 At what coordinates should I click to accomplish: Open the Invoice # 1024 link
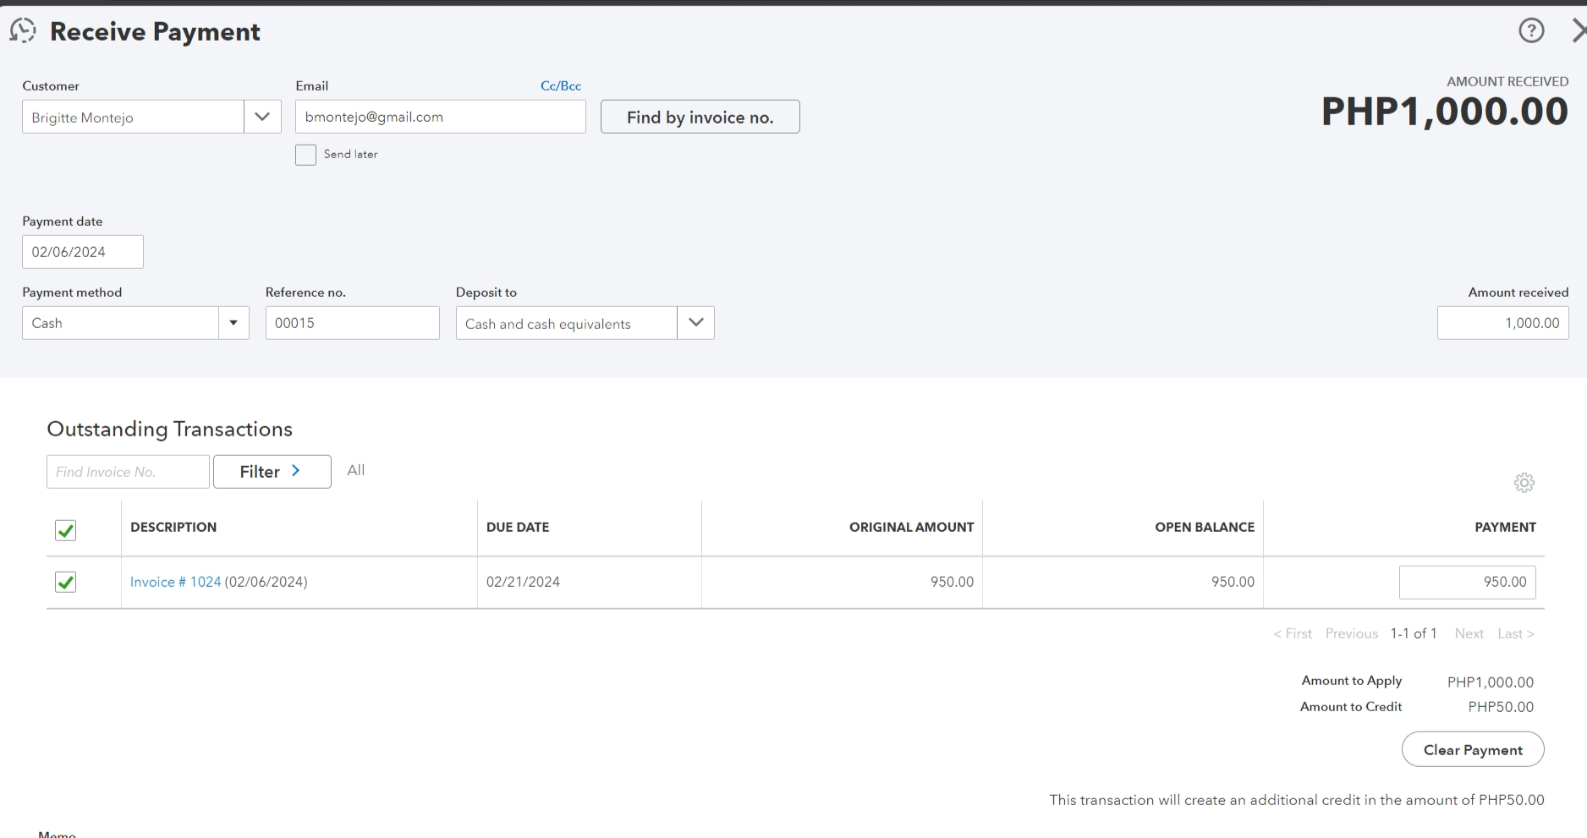click(175, 582)
